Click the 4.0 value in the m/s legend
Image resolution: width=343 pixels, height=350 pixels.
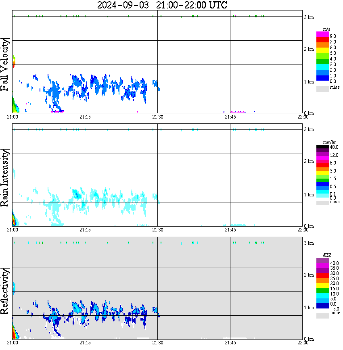coord(333,59)
